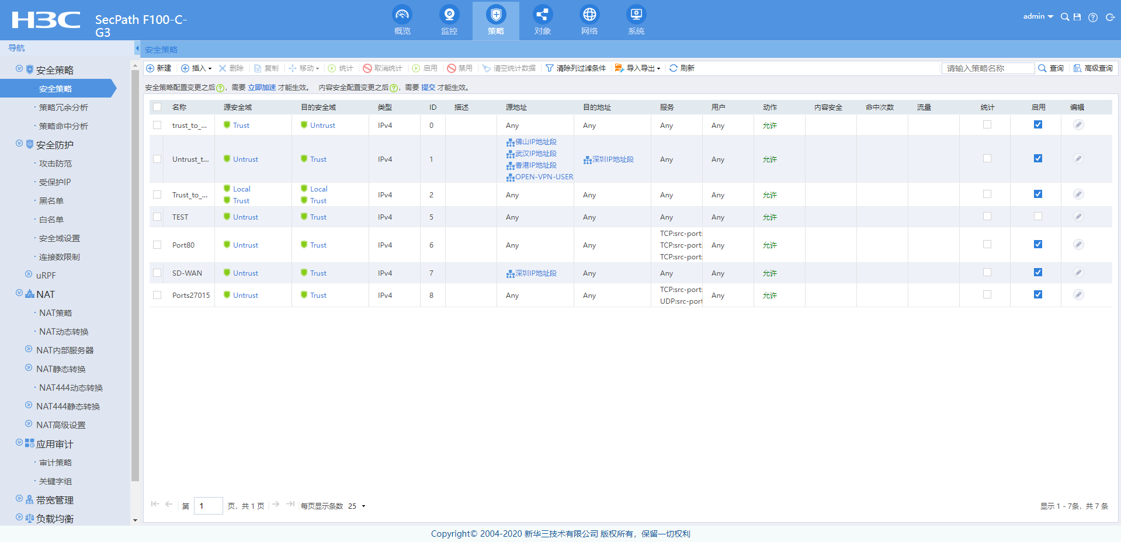
Task: Select the Port80 row checkbox
Action: coord(157,245)
